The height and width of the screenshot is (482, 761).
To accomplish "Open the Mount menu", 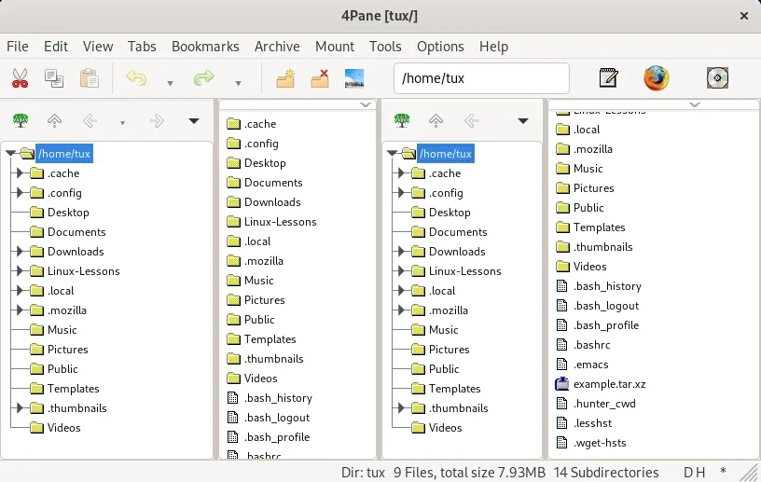I will [335, 47].
